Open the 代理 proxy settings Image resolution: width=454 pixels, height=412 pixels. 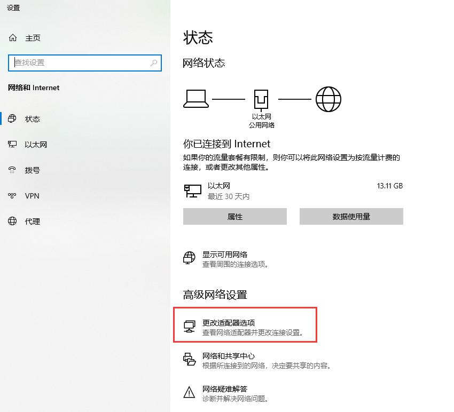pyautogui.click(x=33, y=221)
